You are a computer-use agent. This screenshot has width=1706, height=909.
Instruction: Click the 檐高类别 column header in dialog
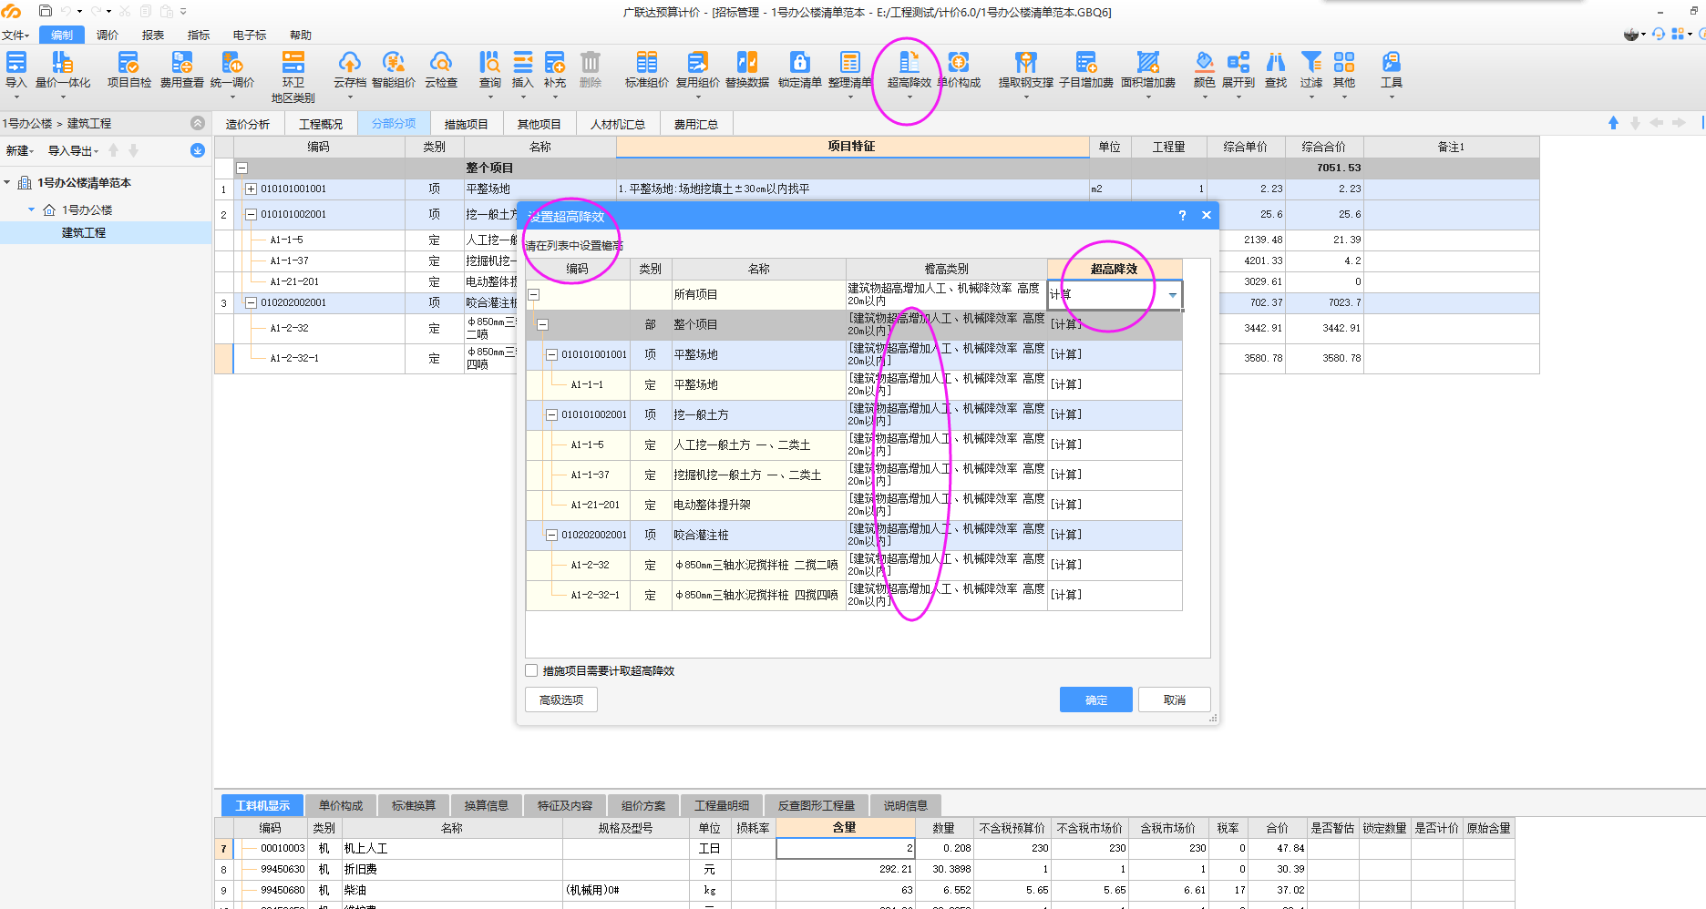[x=946, y=270]
